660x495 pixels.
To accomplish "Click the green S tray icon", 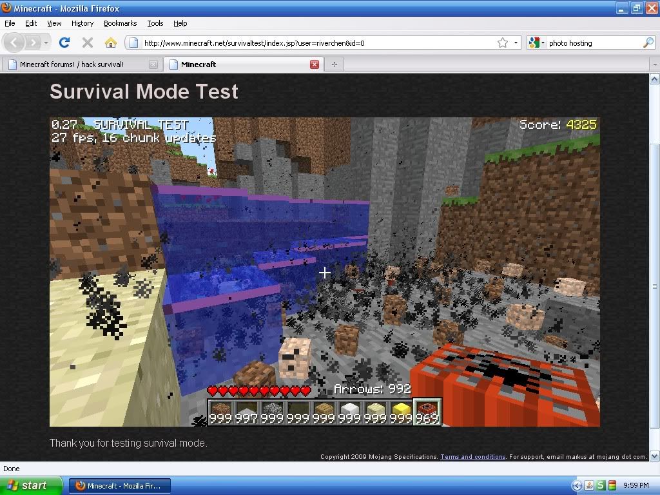I will (x=601, y=486).
